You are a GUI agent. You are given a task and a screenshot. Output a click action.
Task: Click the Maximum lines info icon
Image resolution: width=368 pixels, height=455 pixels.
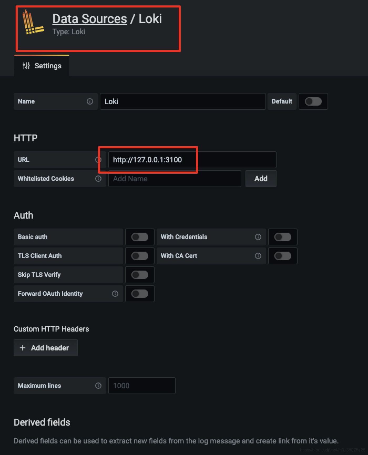pyautogui.click(x=98, y=386)
